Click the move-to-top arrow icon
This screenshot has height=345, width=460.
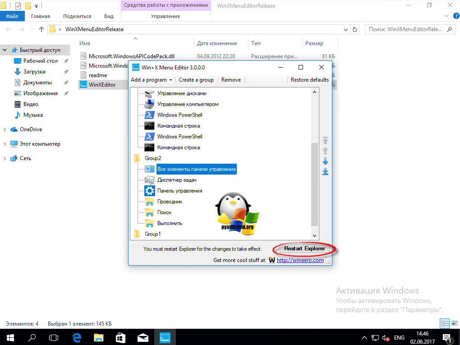(x=325, y=140)
